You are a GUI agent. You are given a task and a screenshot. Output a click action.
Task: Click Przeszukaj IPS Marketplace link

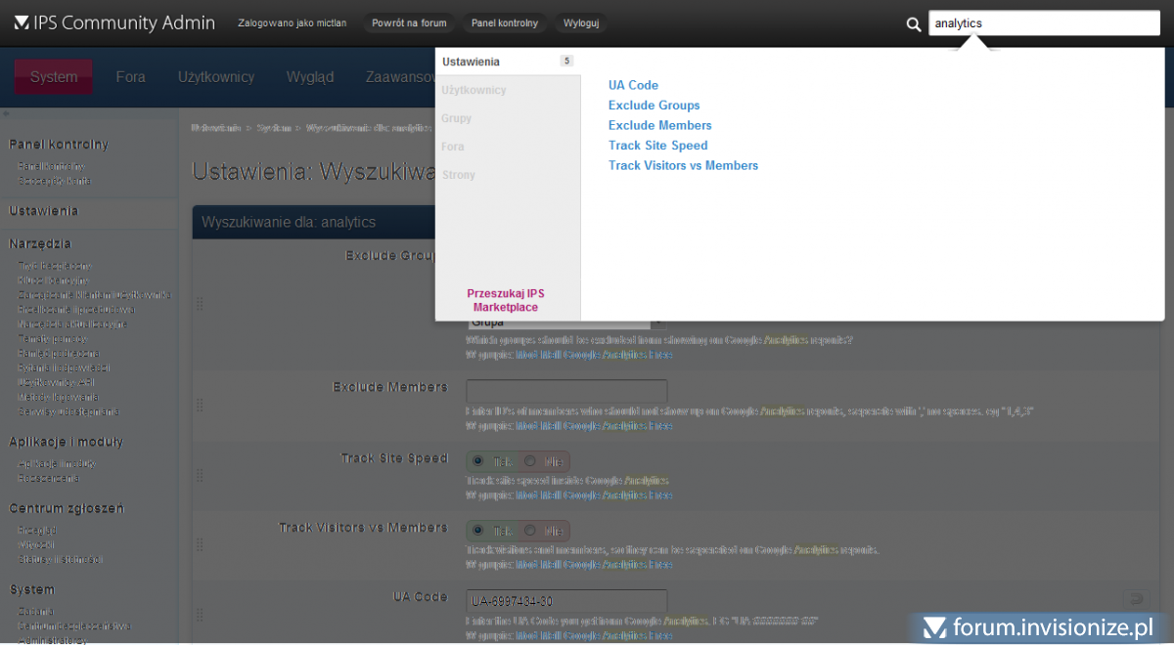coord(505,300)
